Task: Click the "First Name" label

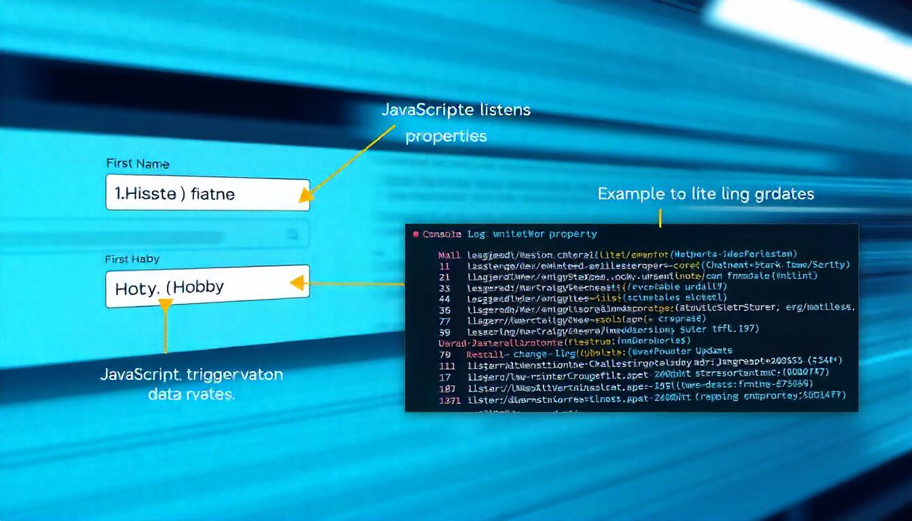Action: coord(138,163)
